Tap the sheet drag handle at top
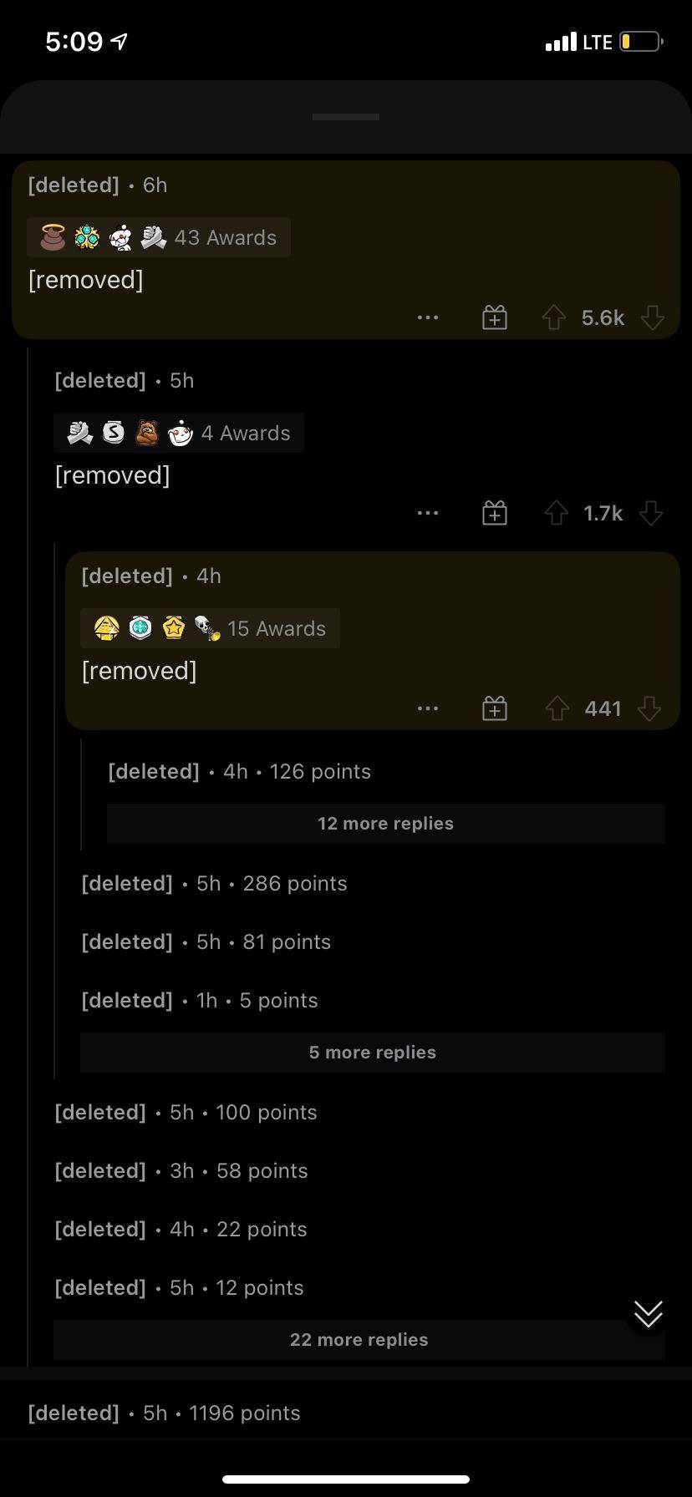The image size is (692, 1497). click(346, 117)
